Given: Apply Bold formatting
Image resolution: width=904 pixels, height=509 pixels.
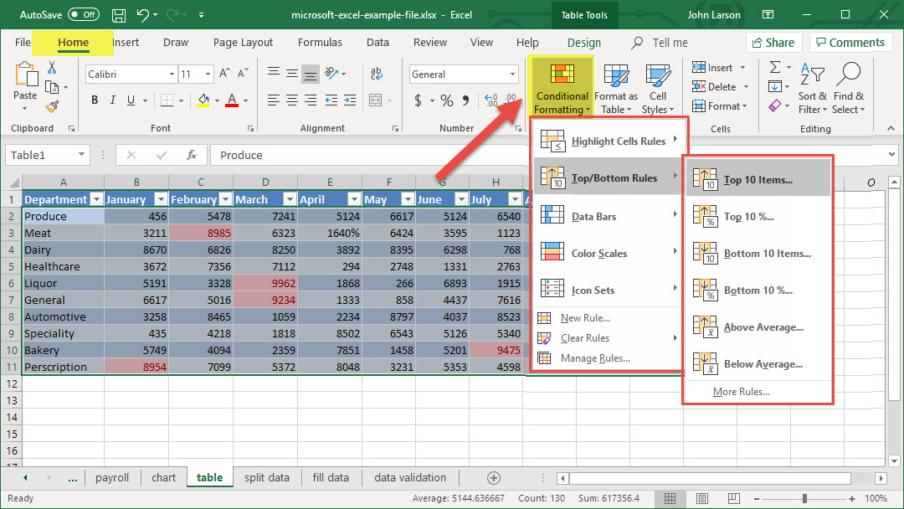Looking at the screenshot, I should 95,100.
